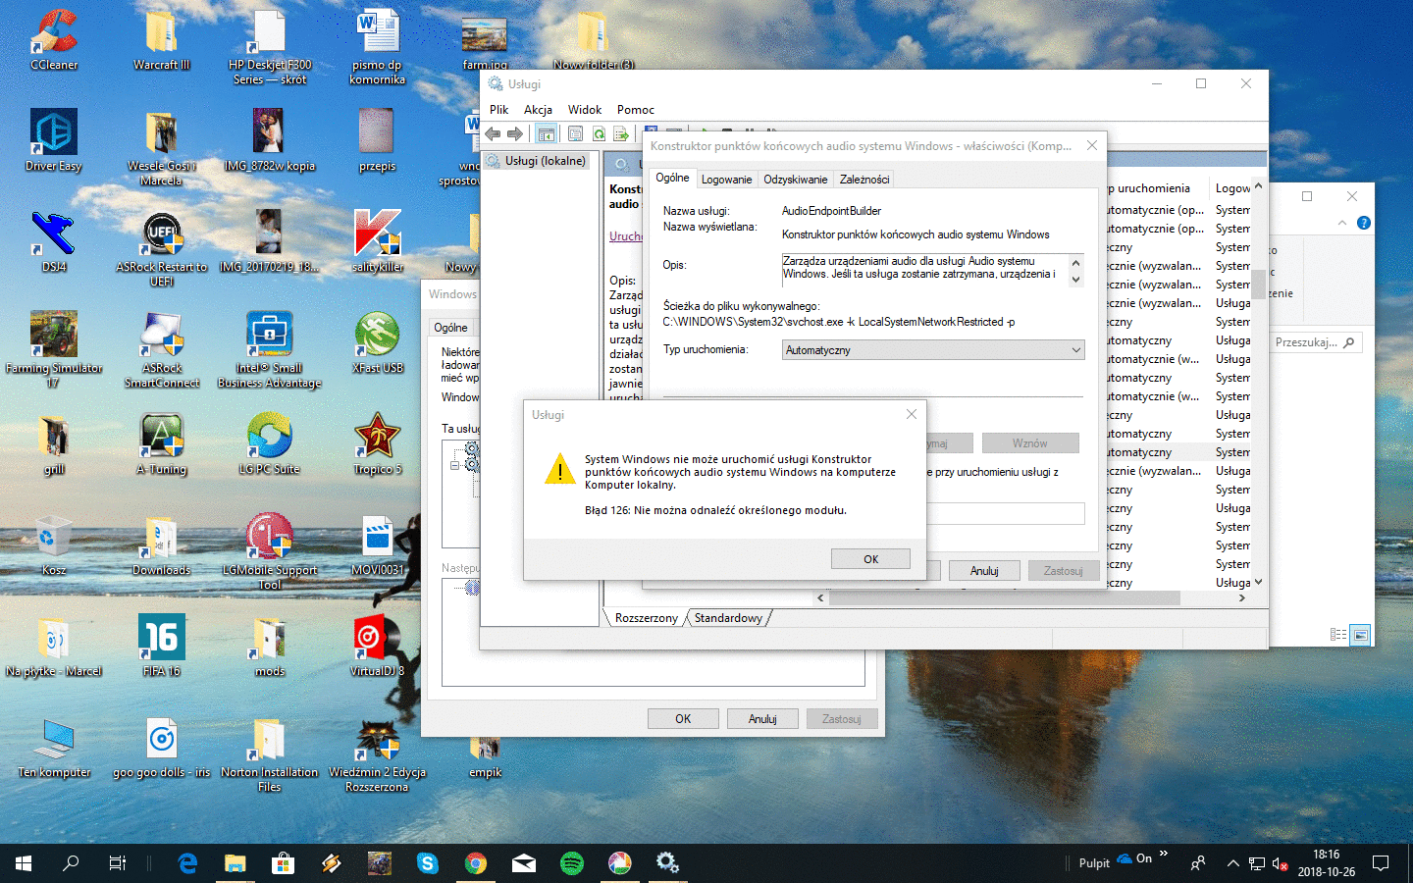The image size is (1413, 883).
Task: Open the Typ uruchomienia dropdown
Action: (933, 350)
